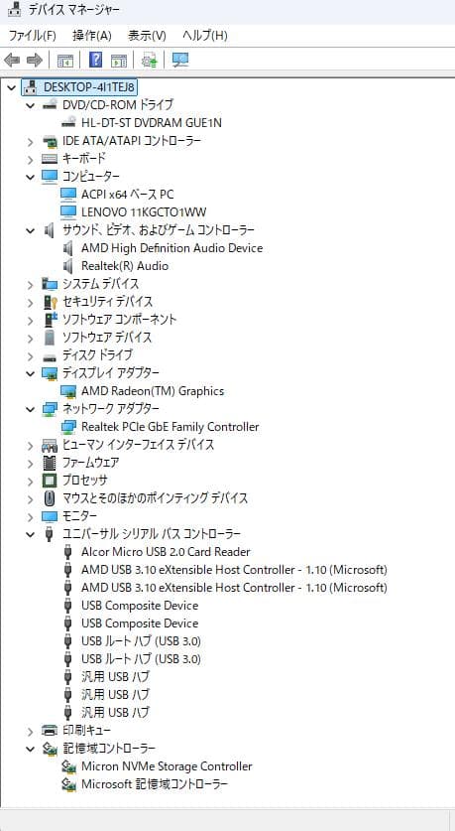Collapse the DVD/CD-ROM ドライブ category
Screen dimensions: 455x831
[x=30, y=105]
